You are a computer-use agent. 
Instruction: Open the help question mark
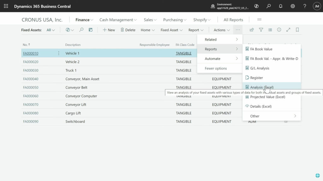coord(305,6)
